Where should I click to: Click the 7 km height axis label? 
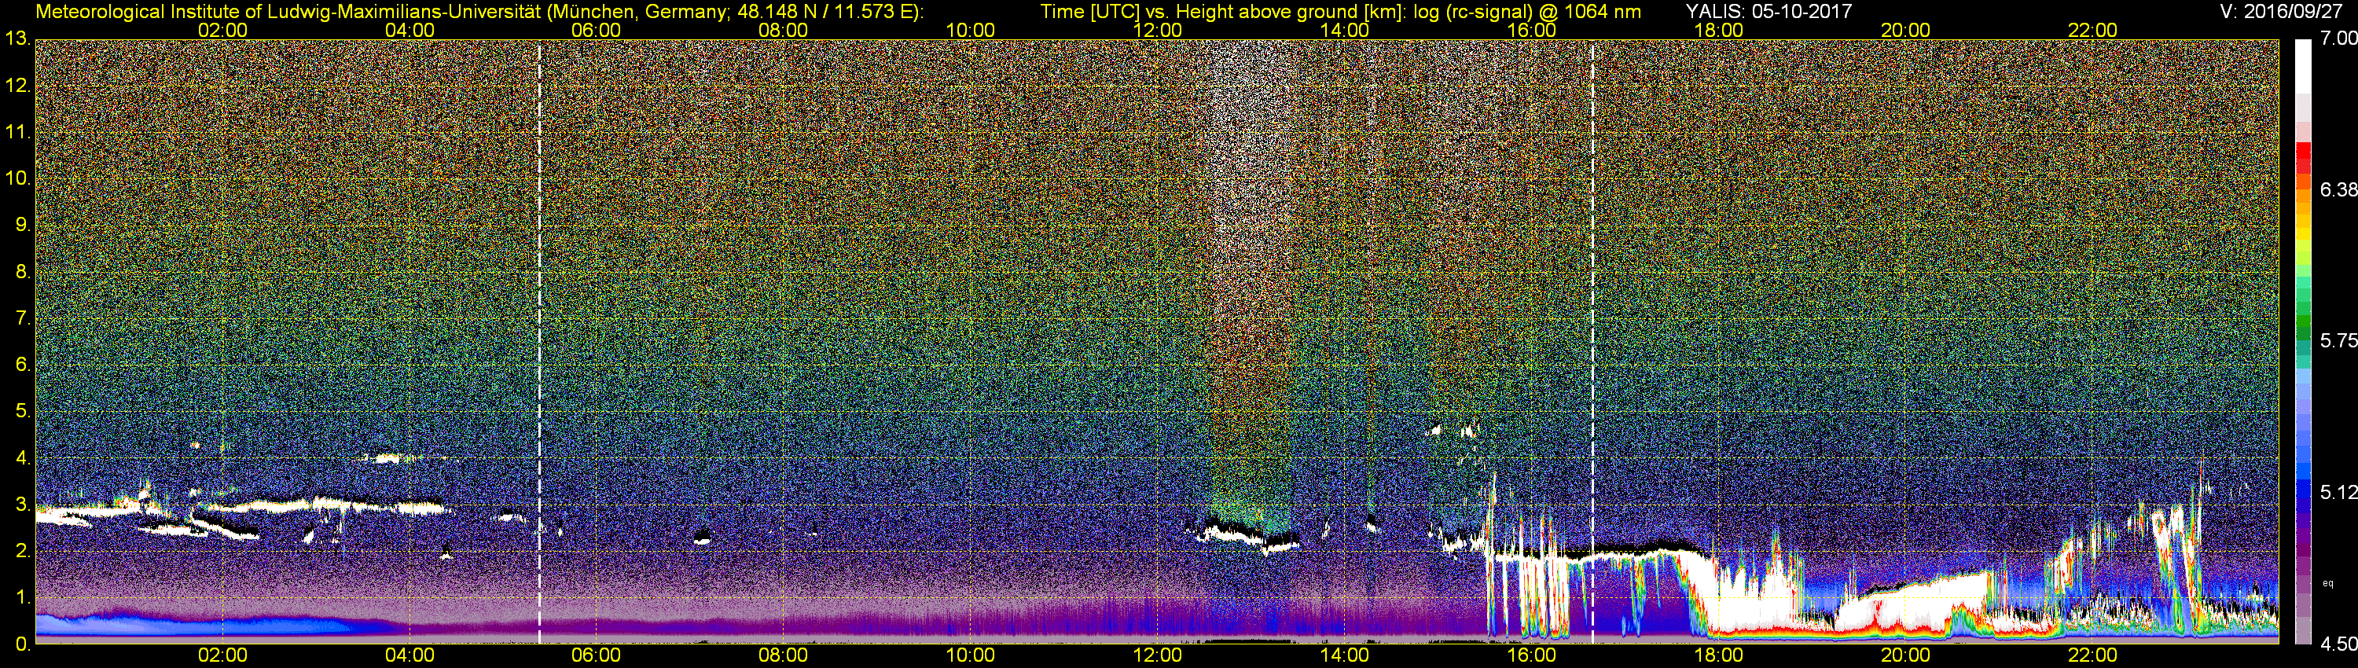coord(22,318)
